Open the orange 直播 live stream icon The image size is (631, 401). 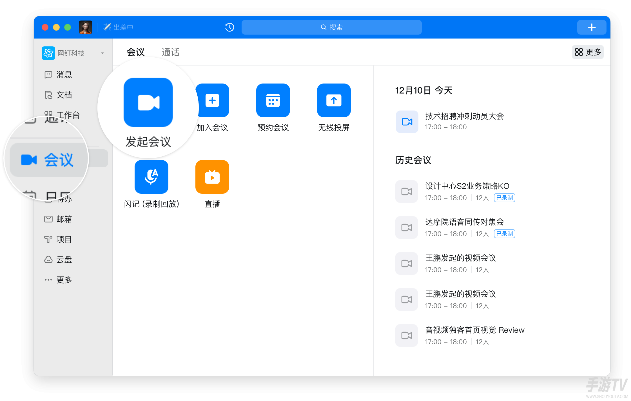[x=212, y=177]
